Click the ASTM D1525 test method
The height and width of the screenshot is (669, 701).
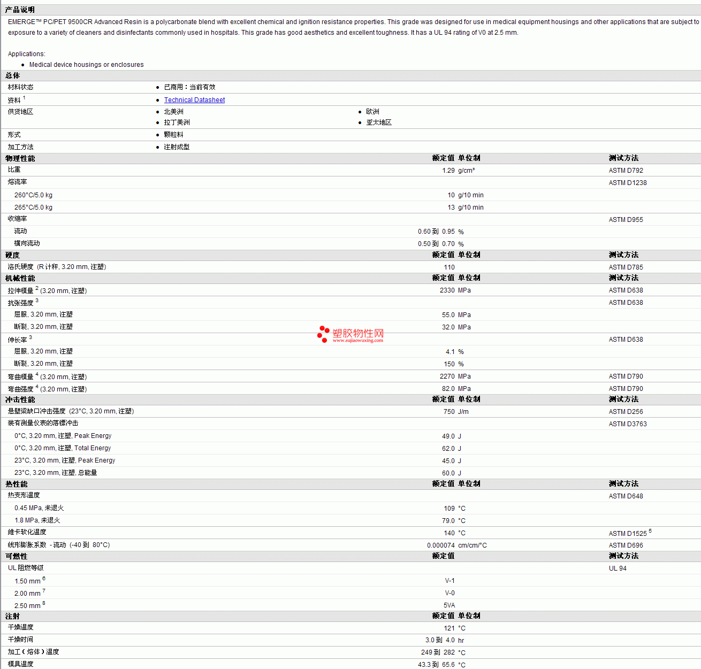coord(628,533)
